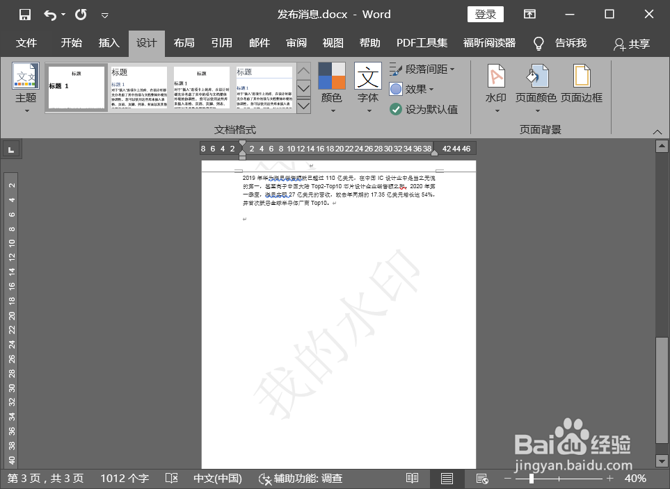The height and width of the screenshot is (489, 670).
Task: Click 中文(中国) language indicator
Action: 218,479
